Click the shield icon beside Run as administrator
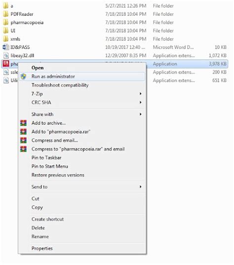234x265 pixels. coord(23,76)
